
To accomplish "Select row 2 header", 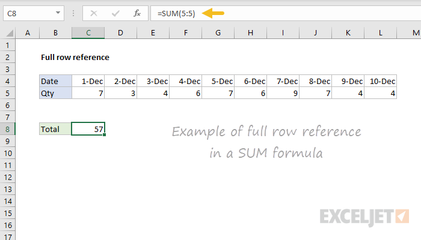I will point(7,57).
